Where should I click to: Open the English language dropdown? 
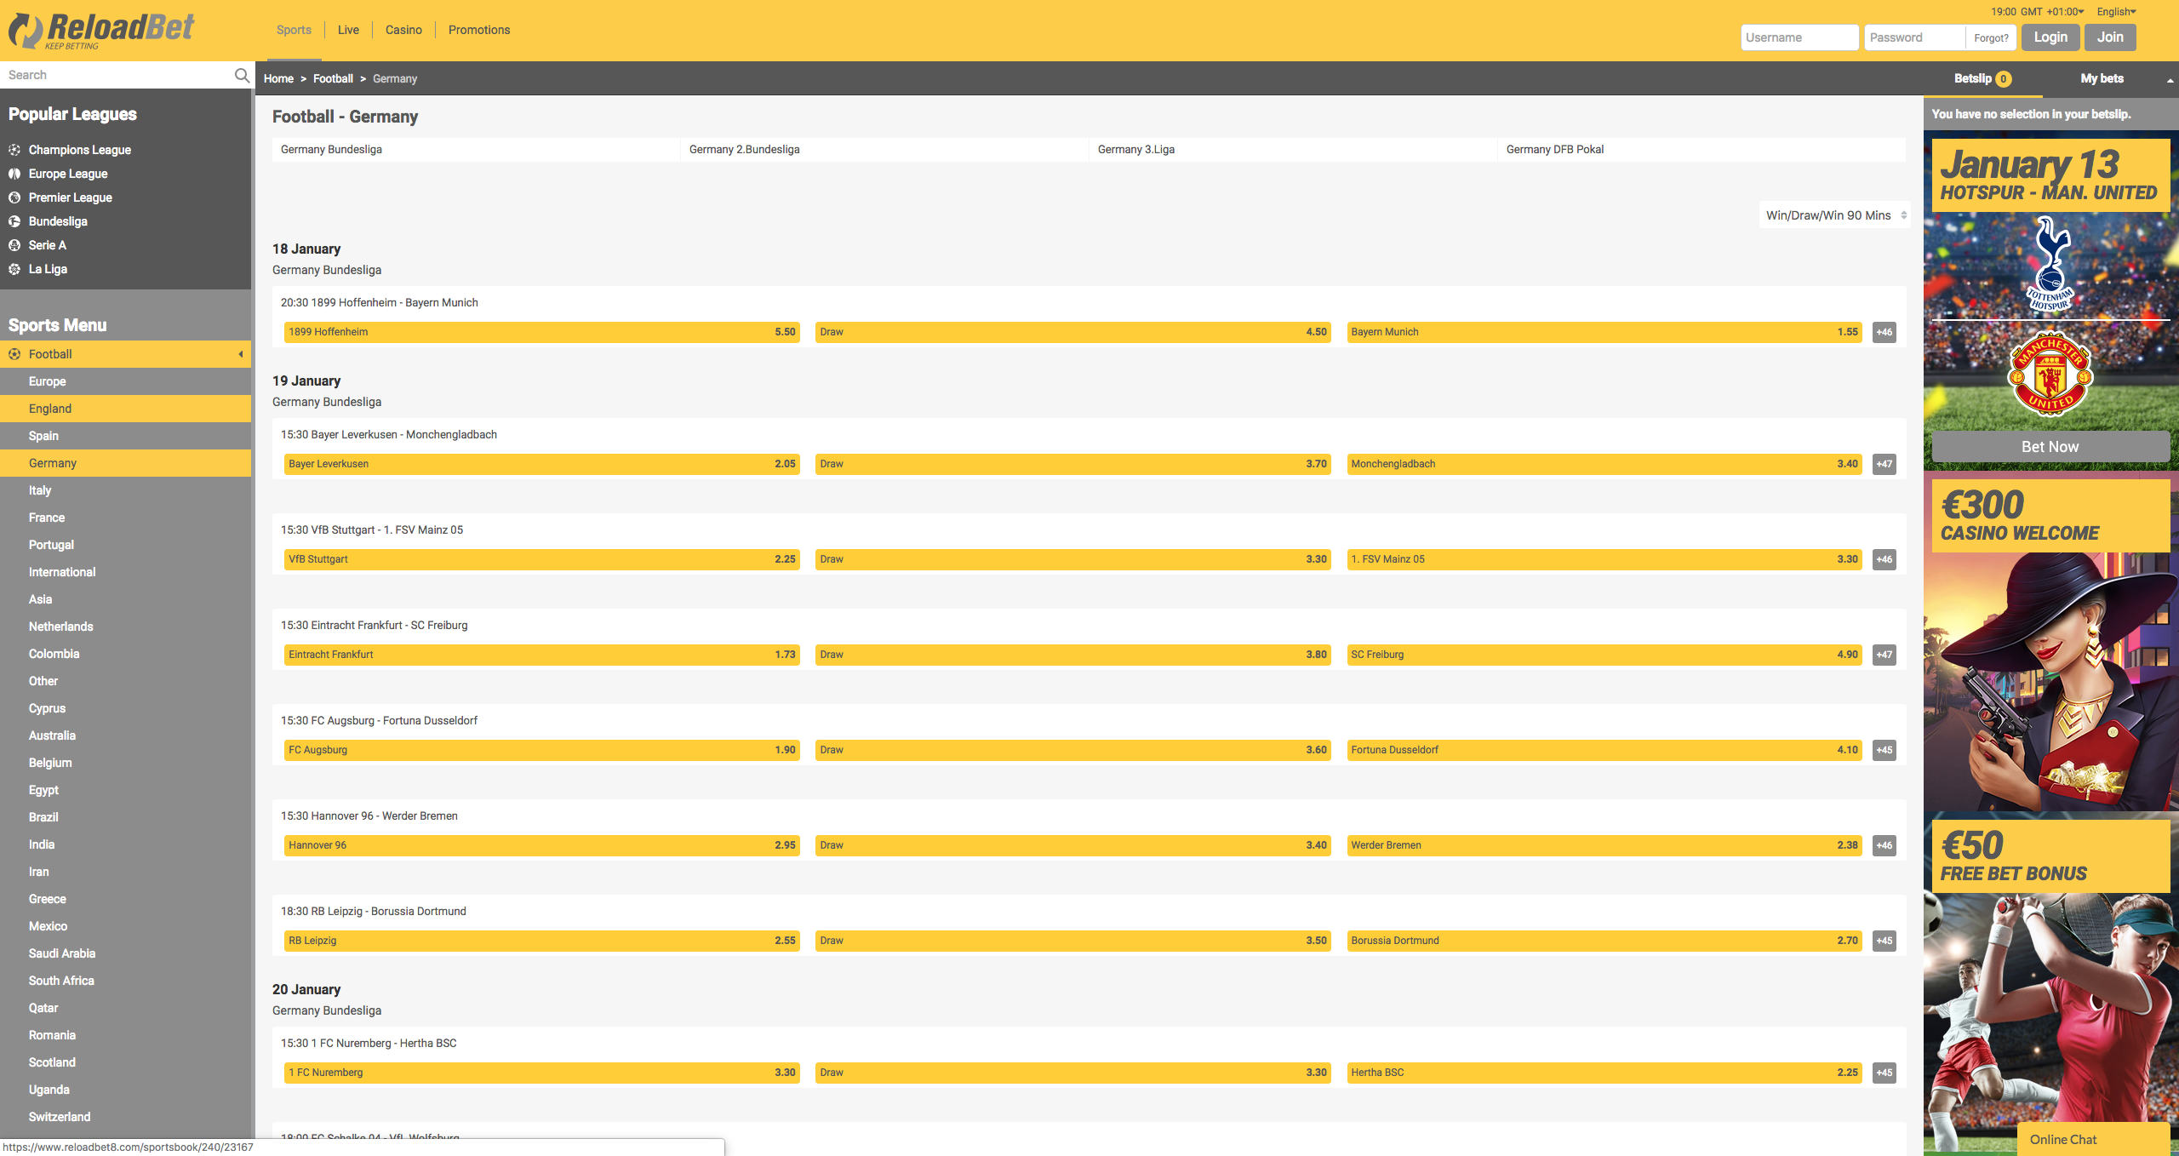tap(2116, 12)
